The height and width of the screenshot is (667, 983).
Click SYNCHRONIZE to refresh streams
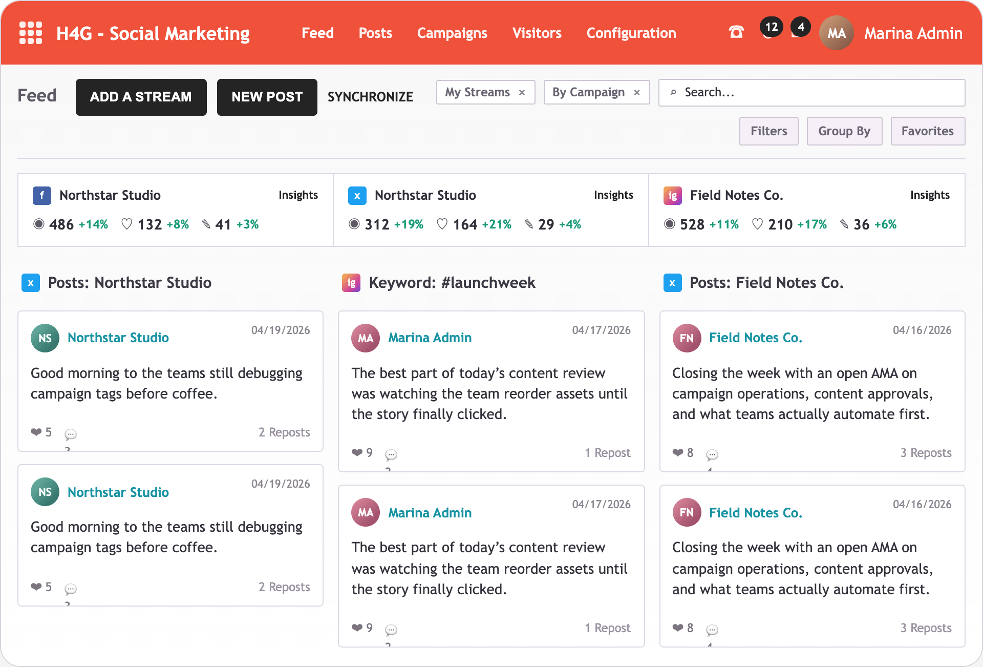pyautogui.click(x=370, y=97)
